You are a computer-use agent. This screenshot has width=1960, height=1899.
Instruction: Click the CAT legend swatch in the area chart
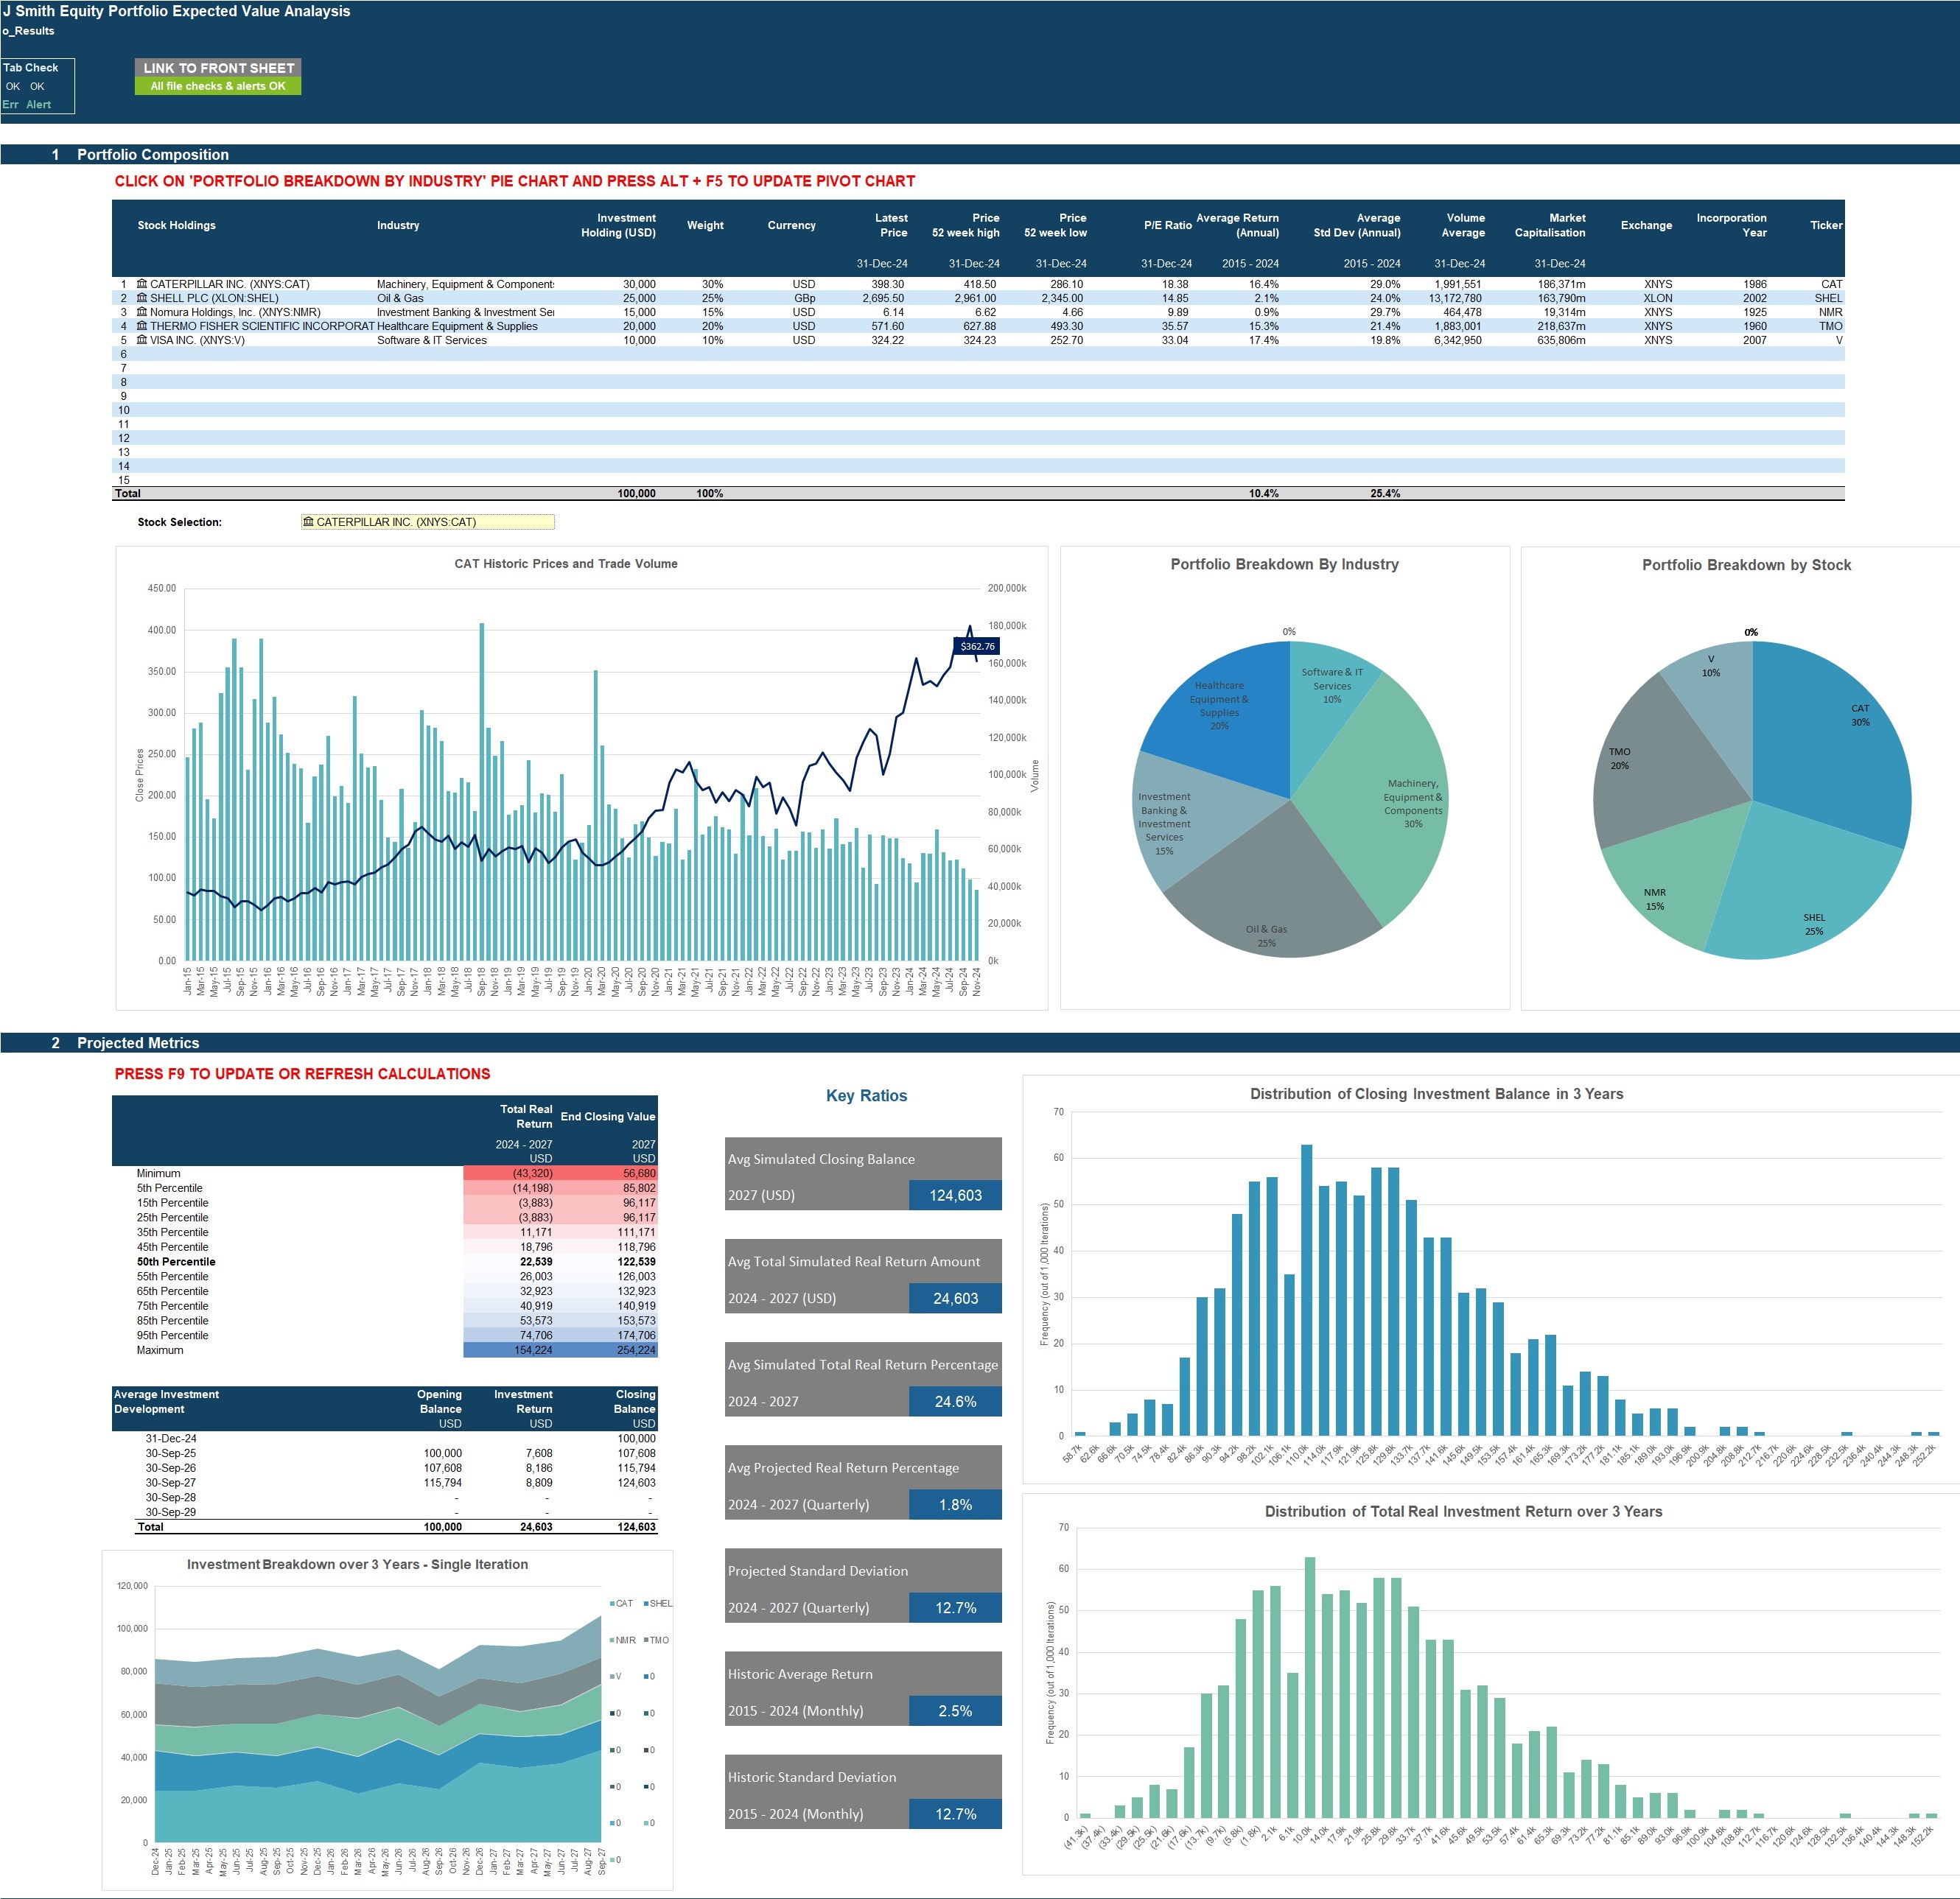pos(612,1603)
